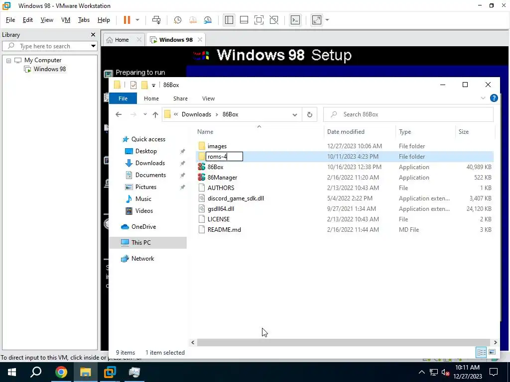
Task: Go back with Explorer back arrow
Action: click(119, 114)
